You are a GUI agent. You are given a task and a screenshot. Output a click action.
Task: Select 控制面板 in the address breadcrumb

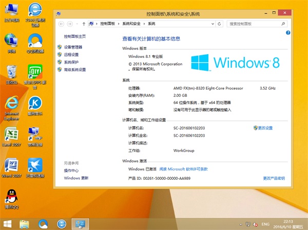[108, 24]
